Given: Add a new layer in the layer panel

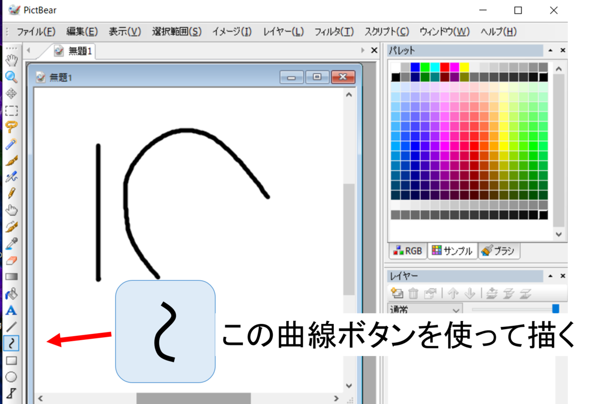Looking at the screenshot, I should coord(397,293).
